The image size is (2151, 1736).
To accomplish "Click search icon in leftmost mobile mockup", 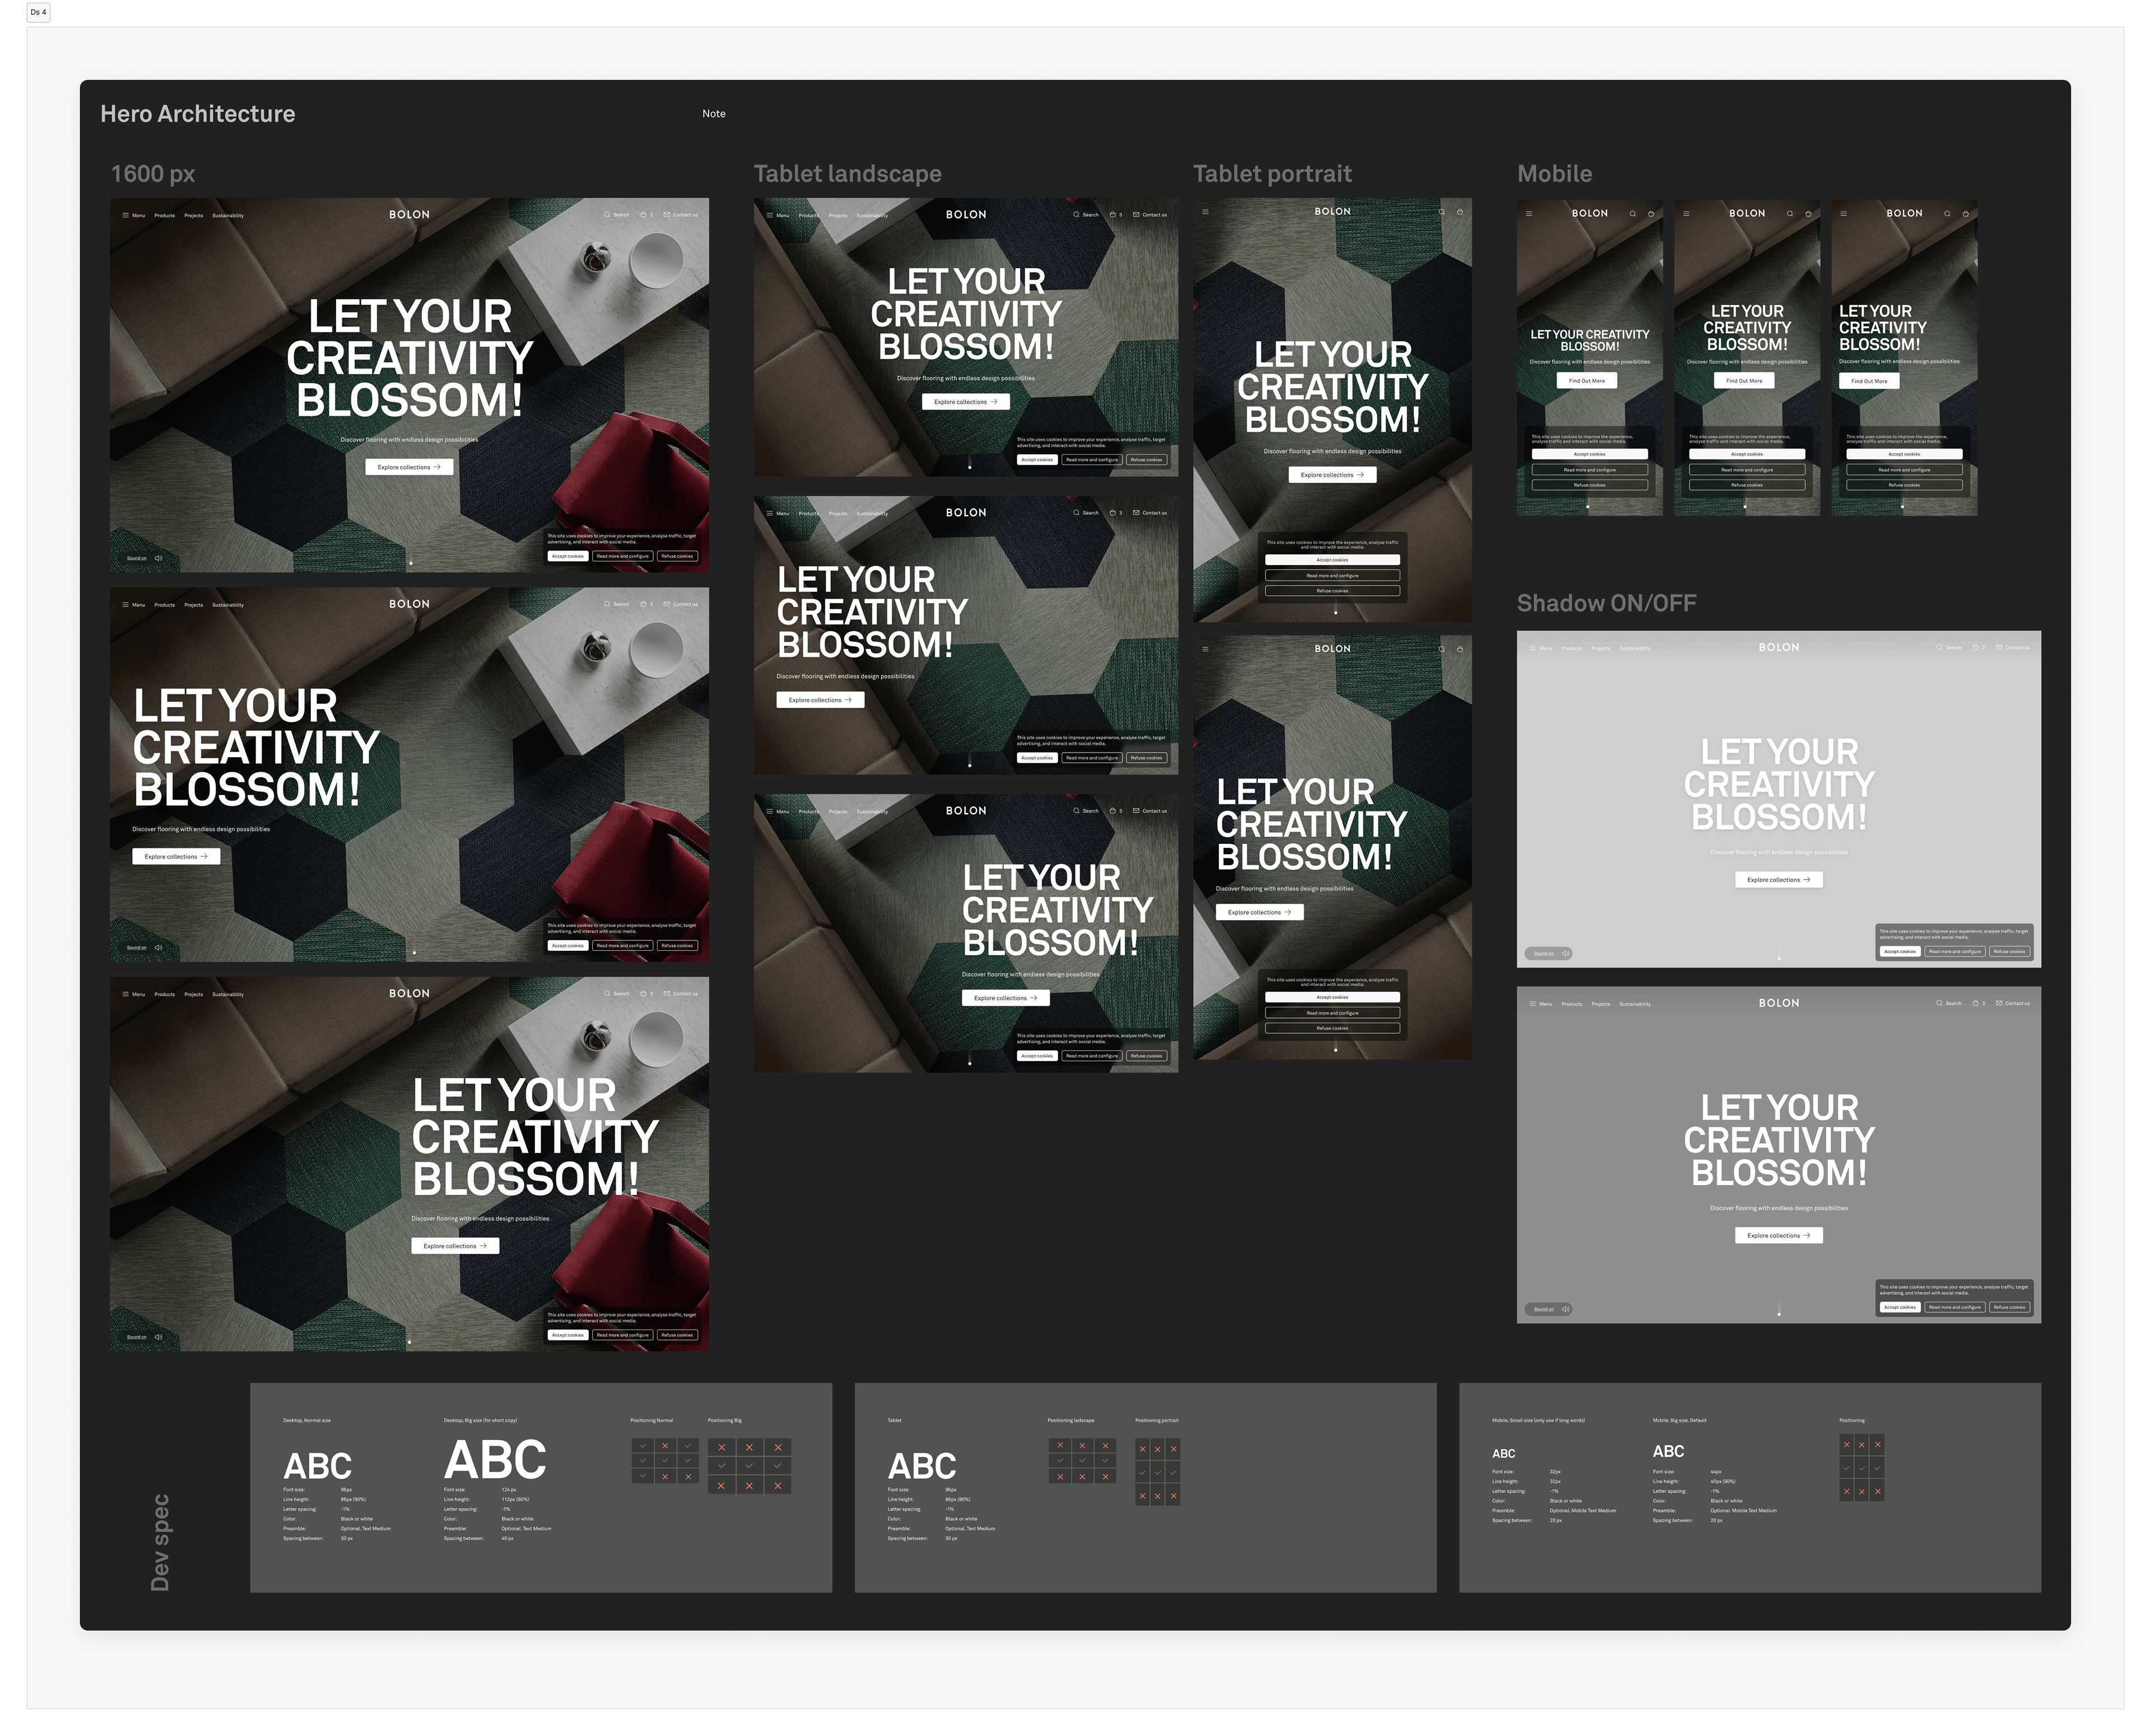I will [1633, 213].
